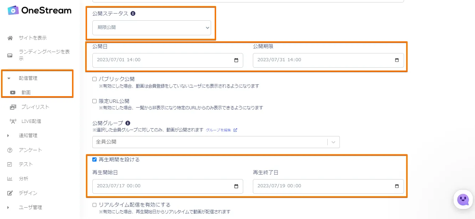Open calendar picker for 公開日
Image resolution: width=475 pixels, height=219 pixels.
[x=236, y=60]
